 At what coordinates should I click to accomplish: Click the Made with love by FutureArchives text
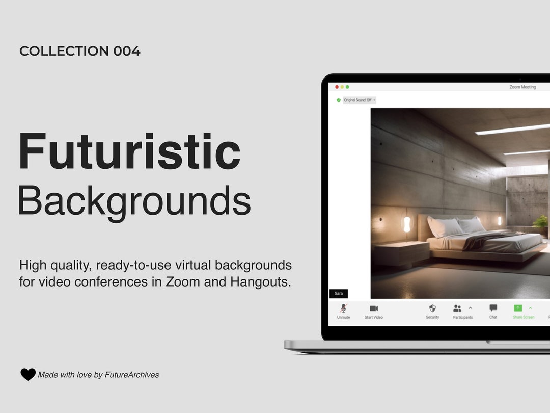[98, 374]
